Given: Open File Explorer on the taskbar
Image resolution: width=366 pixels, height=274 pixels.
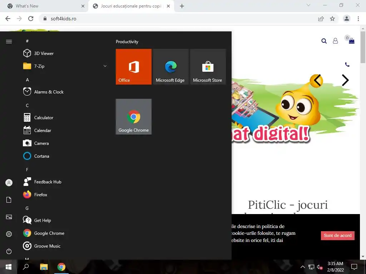Looking at the screenshot, I should pos(44,267).
